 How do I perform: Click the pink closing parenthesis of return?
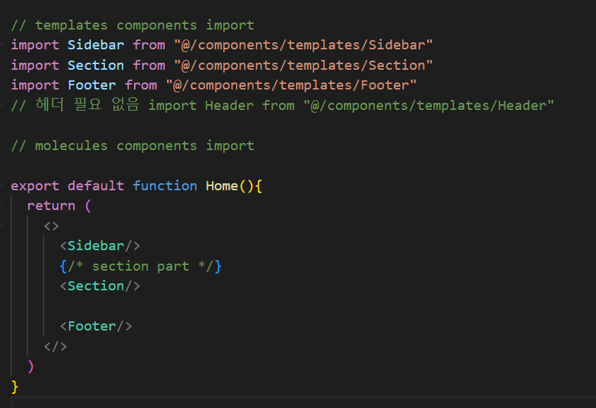[31, 367]
